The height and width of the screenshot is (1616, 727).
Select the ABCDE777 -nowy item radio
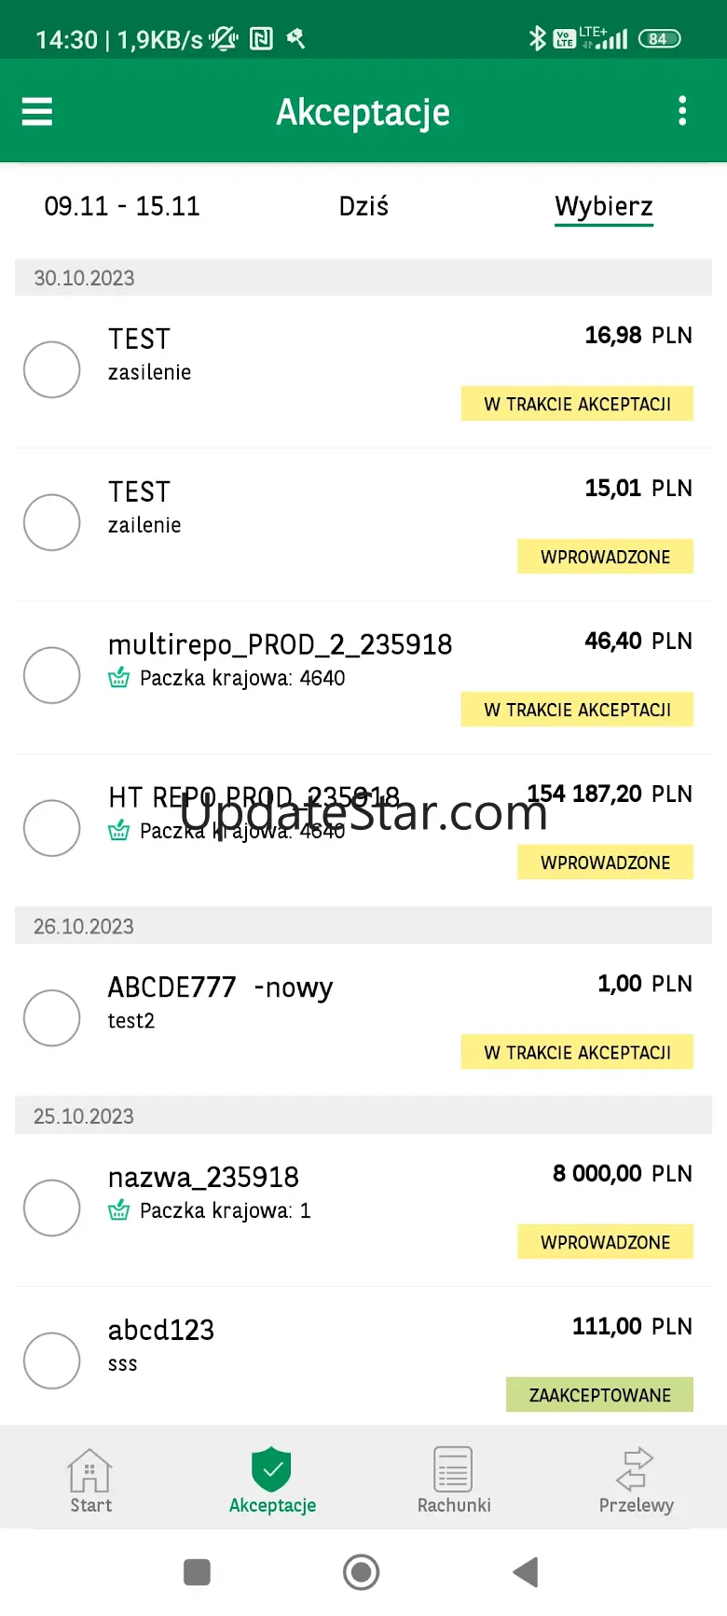click(52, 1017)
